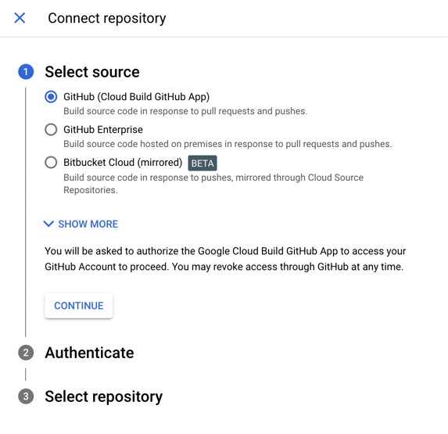Click the step 2 Authenticate circle
The height and width of the screenshot is (434, 448).
(x=26, y=353)
